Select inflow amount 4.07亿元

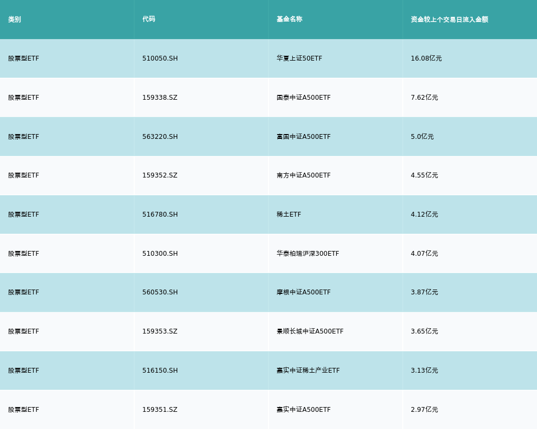pyautogui.click(x=424, y=254)
